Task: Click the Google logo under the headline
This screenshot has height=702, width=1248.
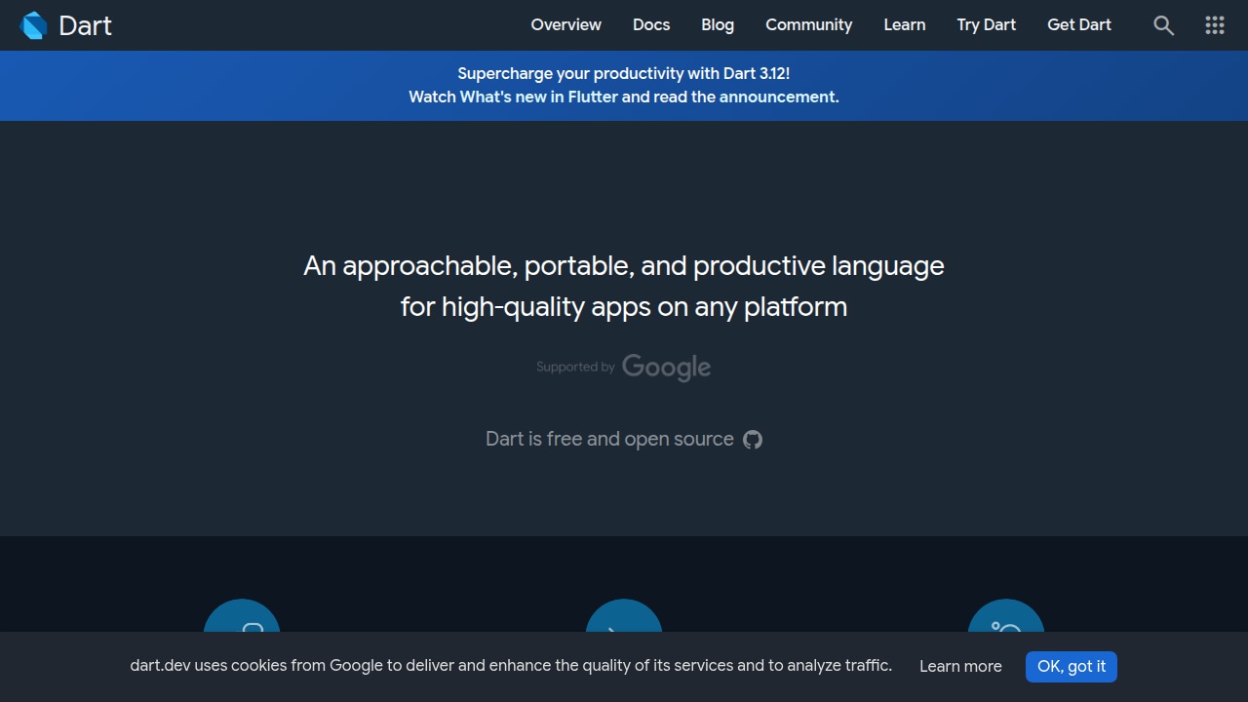Action: (x=666, y=368)
